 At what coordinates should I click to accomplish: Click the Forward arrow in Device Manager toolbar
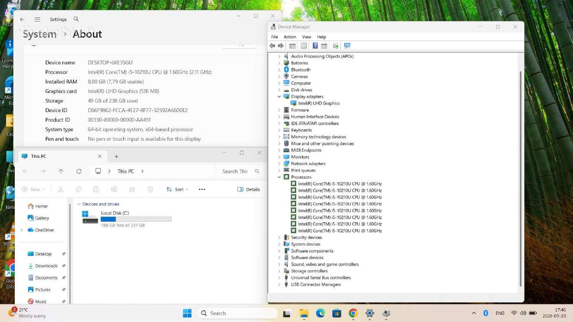[x=281, y=46]
